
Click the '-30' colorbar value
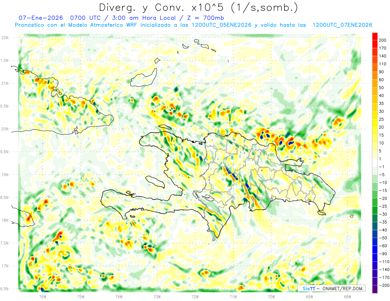point(383,214)
